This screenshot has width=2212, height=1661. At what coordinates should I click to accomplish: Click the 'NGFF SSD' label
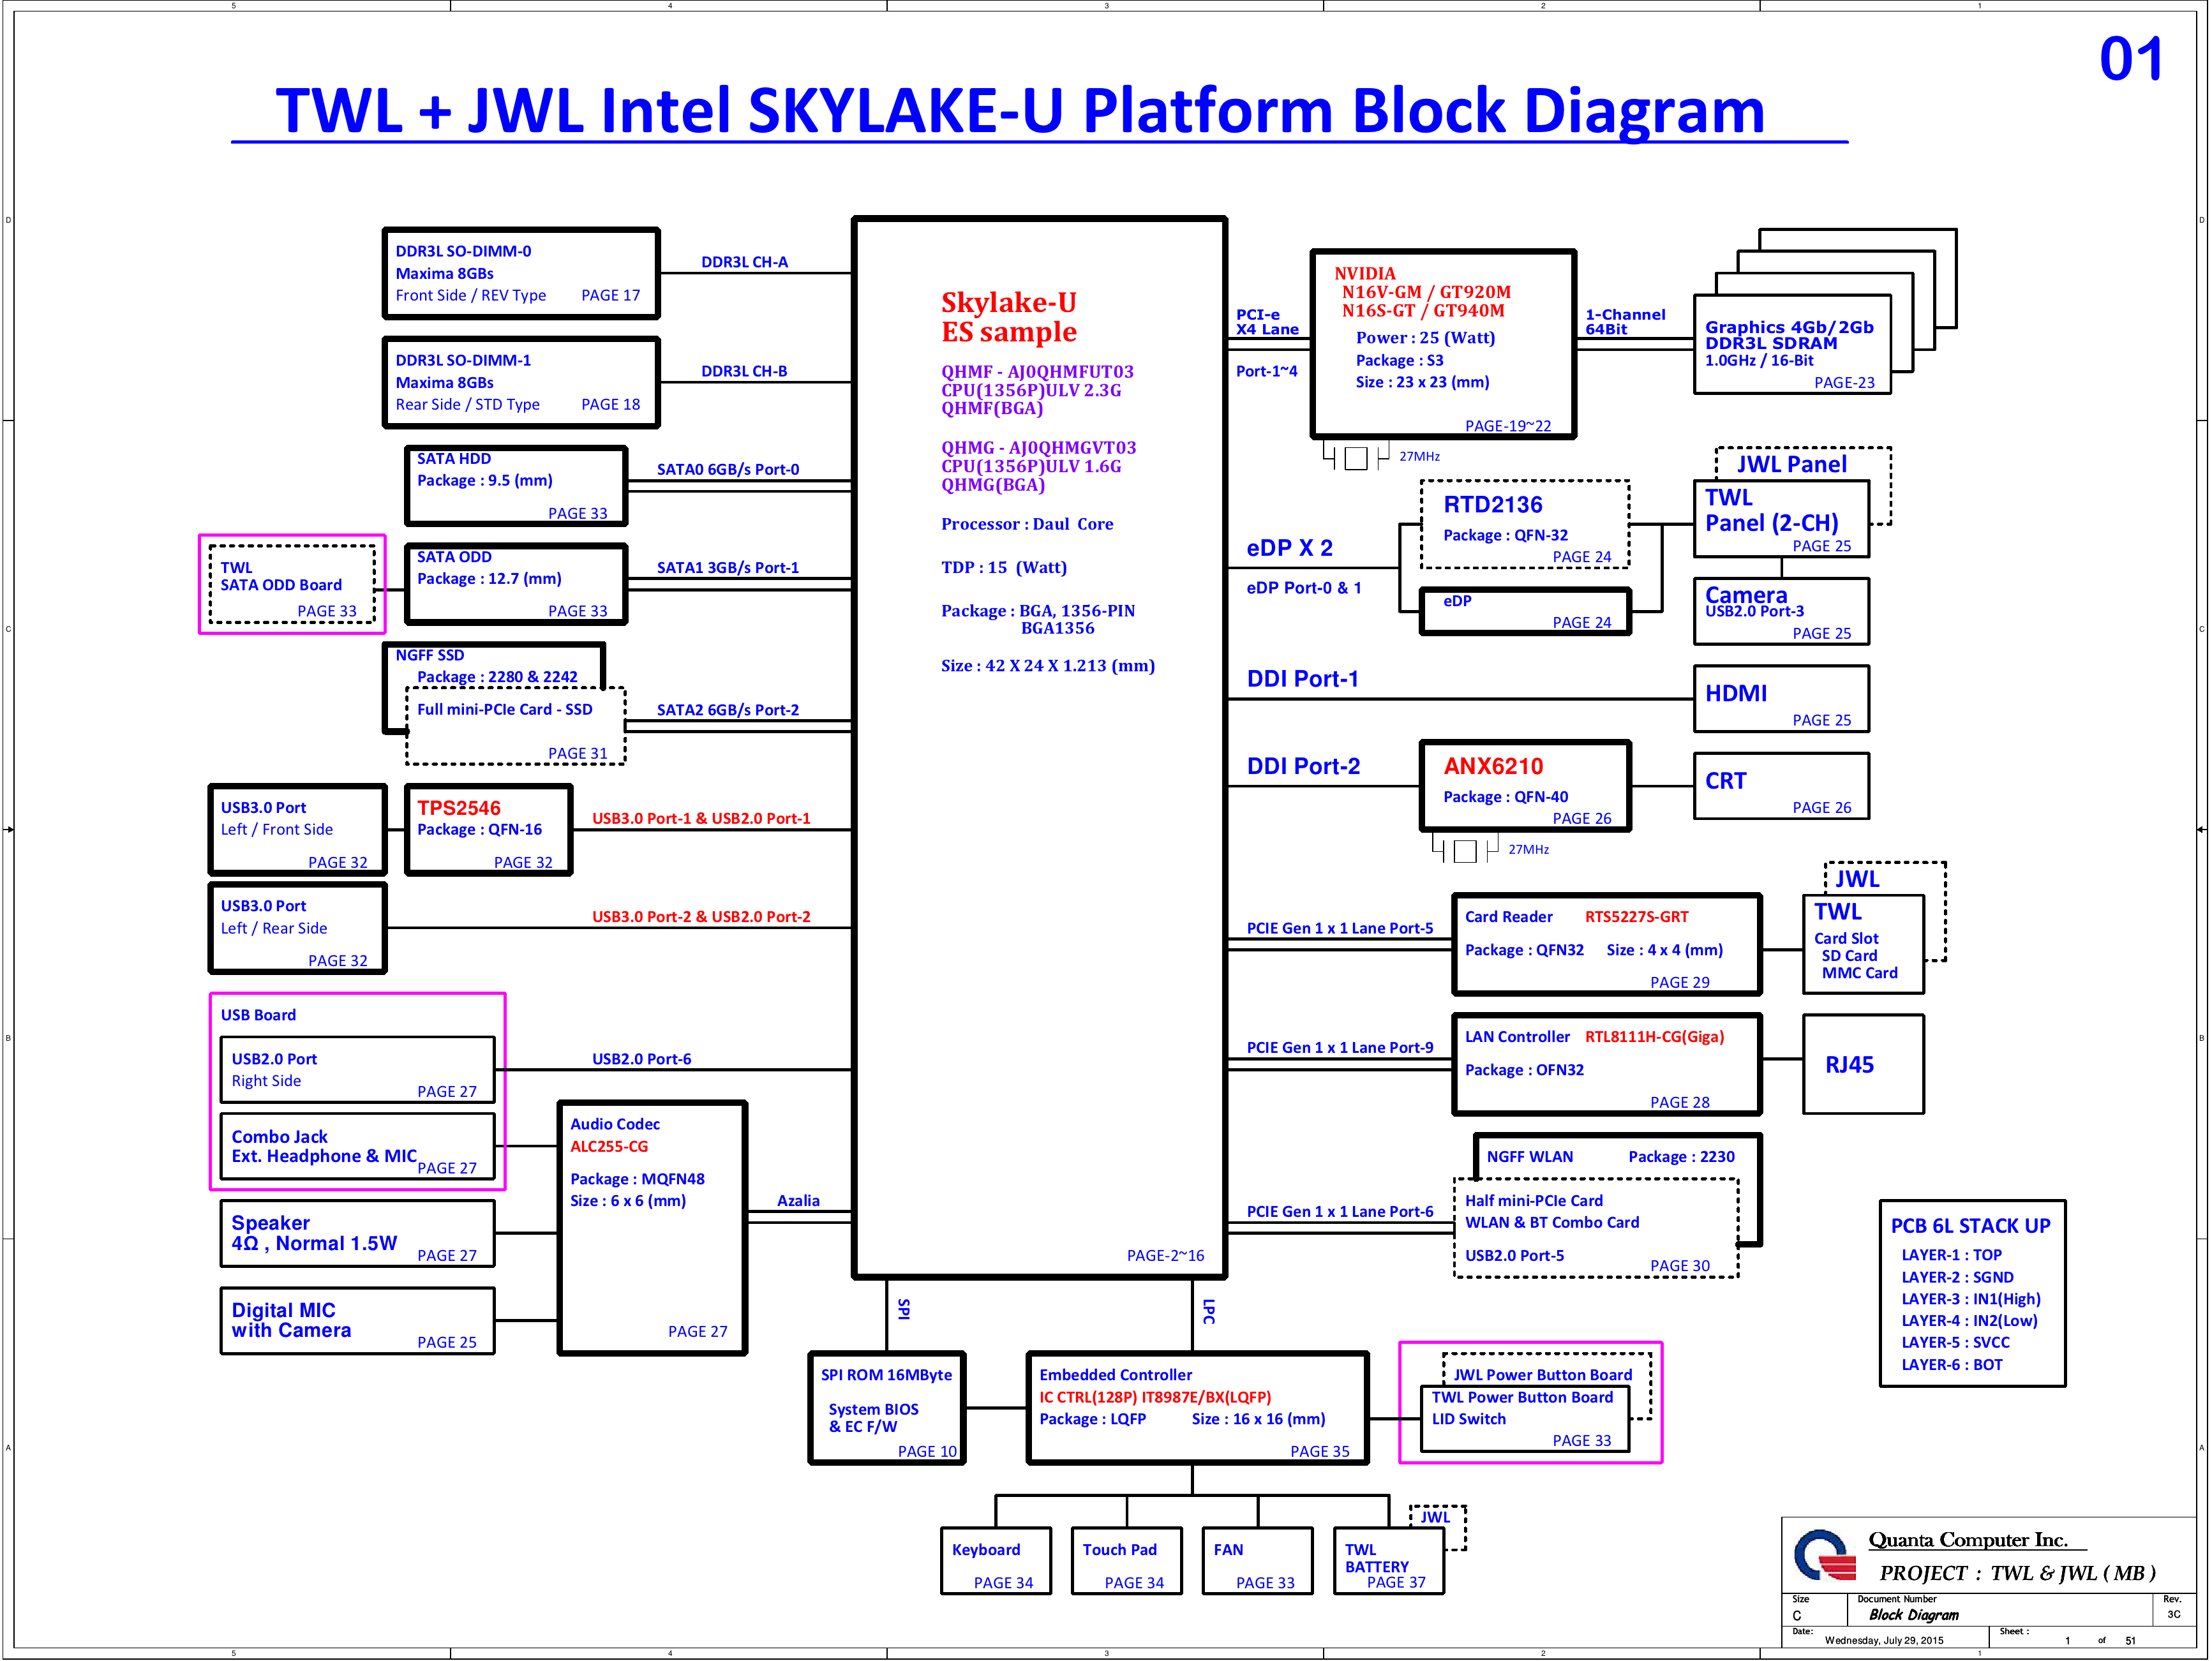click(430, 655)
